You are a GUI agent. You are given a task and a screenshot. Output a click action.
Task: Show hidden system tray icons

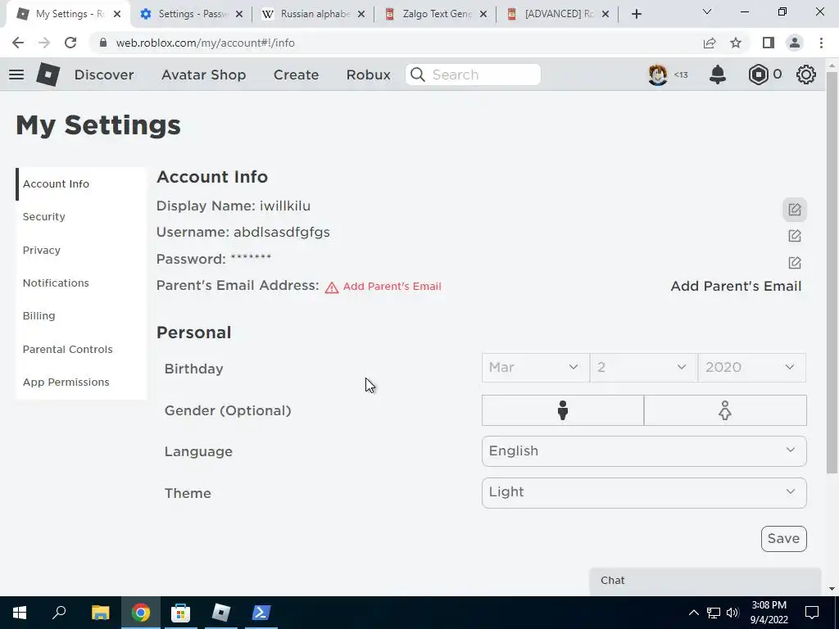693,613
